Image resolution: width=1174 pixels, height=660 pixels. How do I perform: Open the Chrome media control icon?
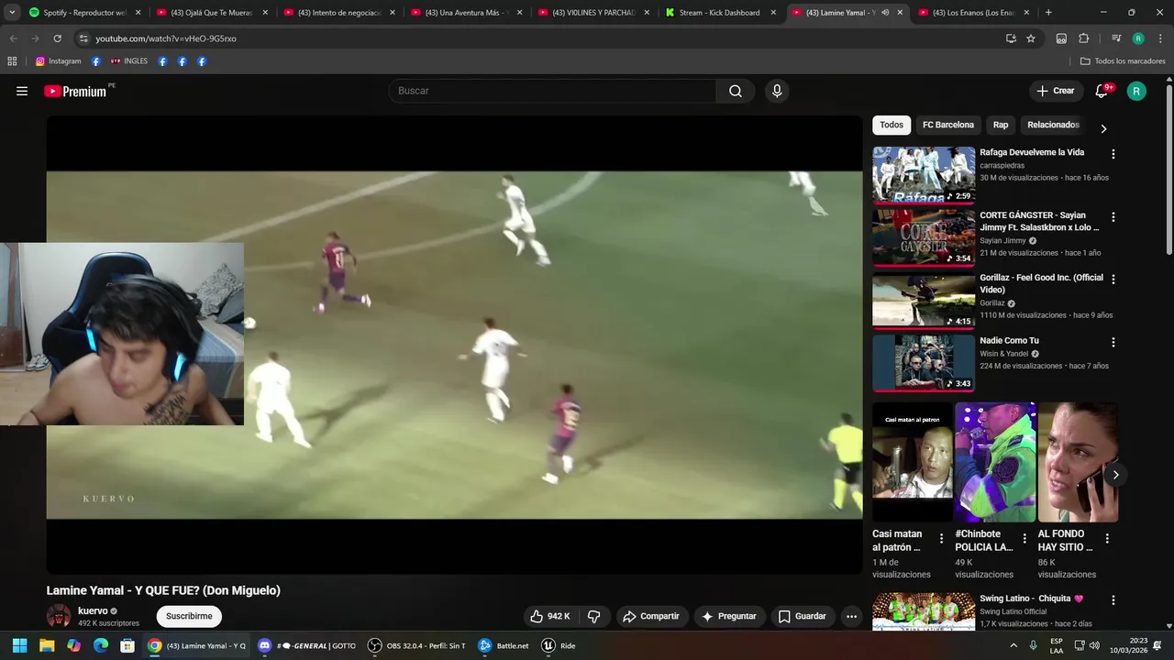pos(1115,38)
